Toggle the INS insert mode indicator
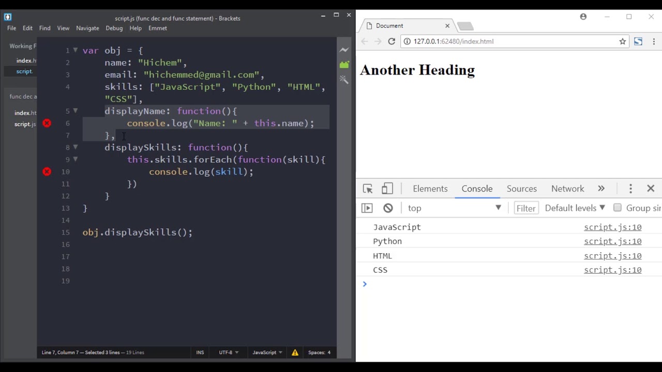This screenshot has width=662, height=372. click(x=200, y=352)
